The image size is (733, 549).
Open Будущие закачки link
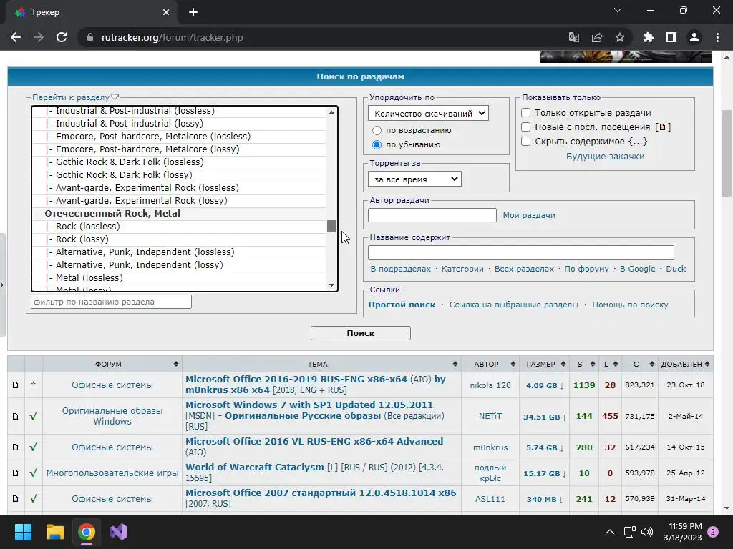tap(605, 157)
